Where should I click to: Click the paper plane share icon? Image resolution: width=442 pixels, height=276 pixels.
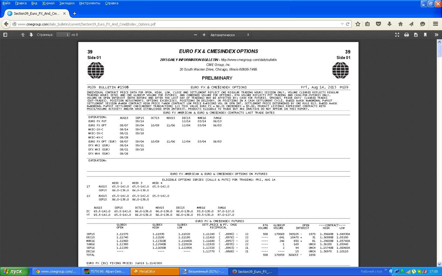(x=412, y=24)
